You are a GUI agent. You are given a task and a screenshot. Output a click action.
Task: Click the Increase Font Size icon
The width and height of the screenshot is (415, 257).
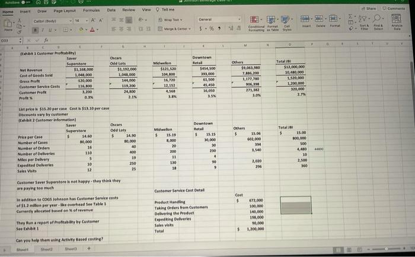[x=93, y=20]
